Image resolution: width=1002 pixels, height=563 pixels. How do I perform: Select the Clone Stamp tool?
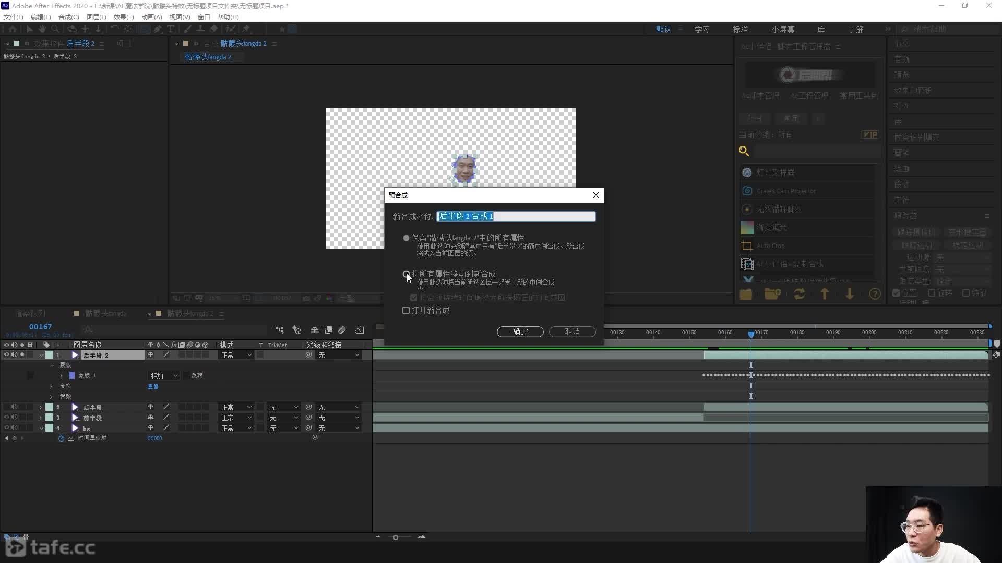[200, 29]
